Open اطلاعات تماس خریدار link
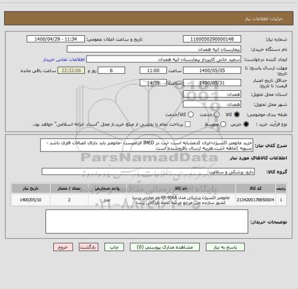The image size is (298, 289). 64,60
